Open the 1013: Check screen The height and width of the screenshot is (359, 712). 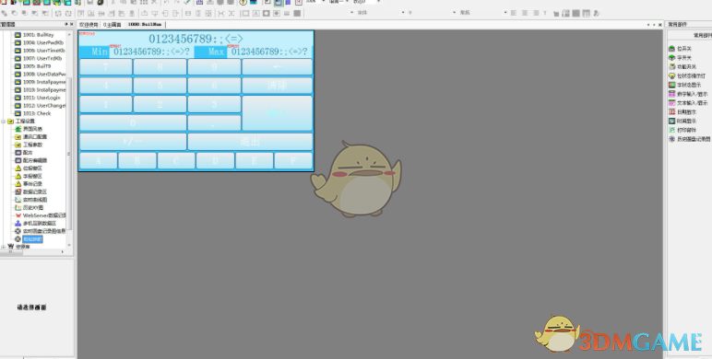(32, 113)
